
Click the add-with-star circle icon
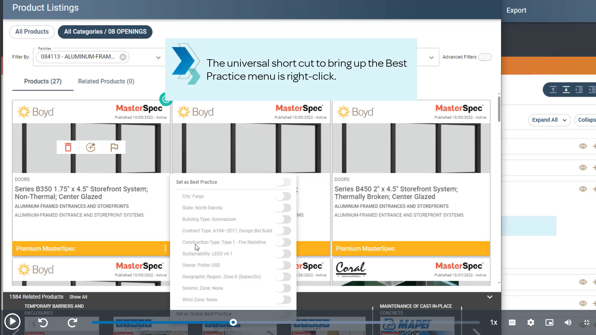91,147
